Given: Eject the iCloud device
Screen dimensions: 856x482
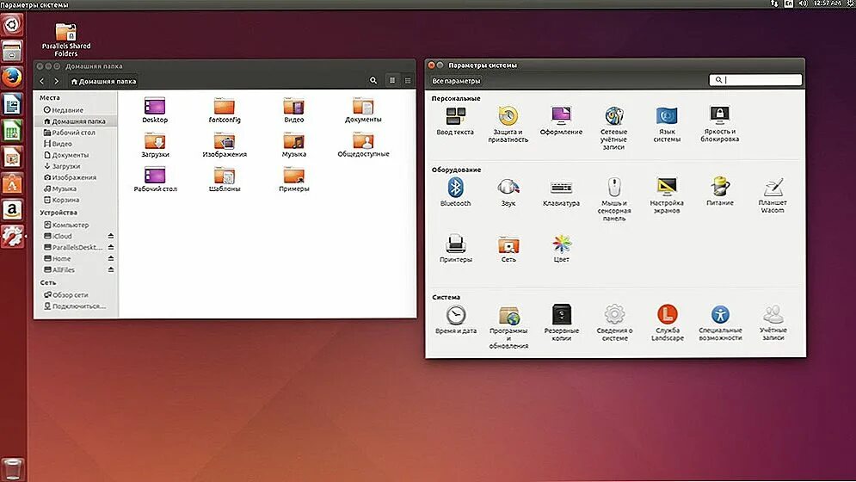Looking at the screenshot, I should pyautogui.click(x=111, y=236).
